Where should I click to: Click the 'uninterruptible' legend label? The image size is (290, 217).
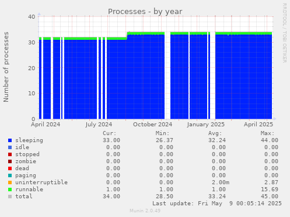coord(41,182)
